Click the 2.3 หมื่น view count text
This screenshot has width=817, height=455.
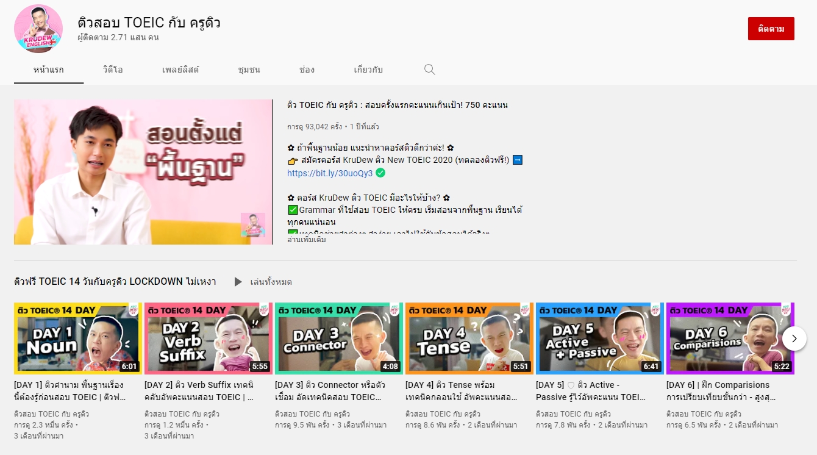(x=43, y=425)
